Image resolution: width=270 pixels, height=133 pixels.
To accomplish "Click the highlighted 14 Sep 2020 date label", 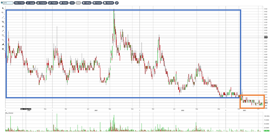I will click(x=26, y=109).
